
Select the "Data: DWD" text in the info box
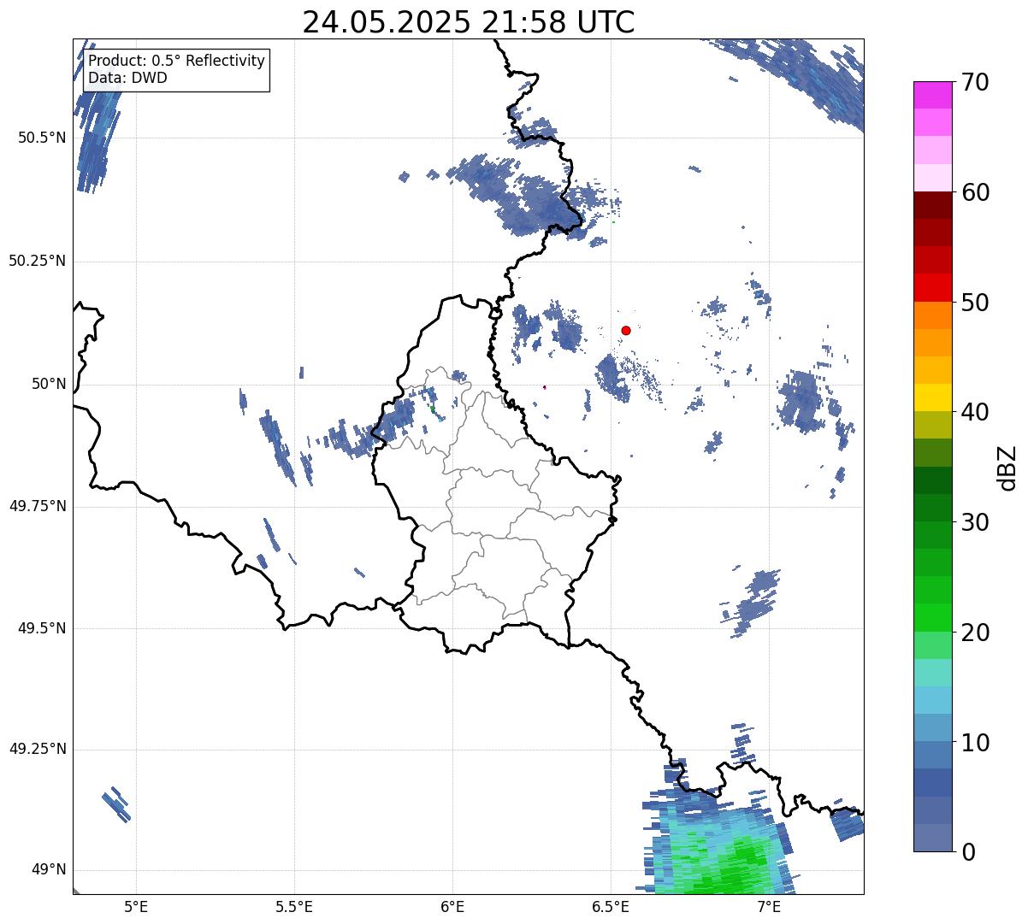click(128, 78)
